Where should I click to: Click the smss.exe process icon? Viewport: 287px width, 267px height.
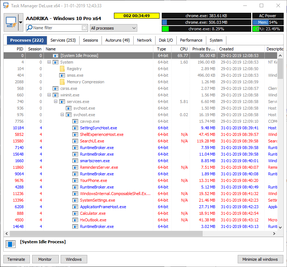(x=62, y=75)
